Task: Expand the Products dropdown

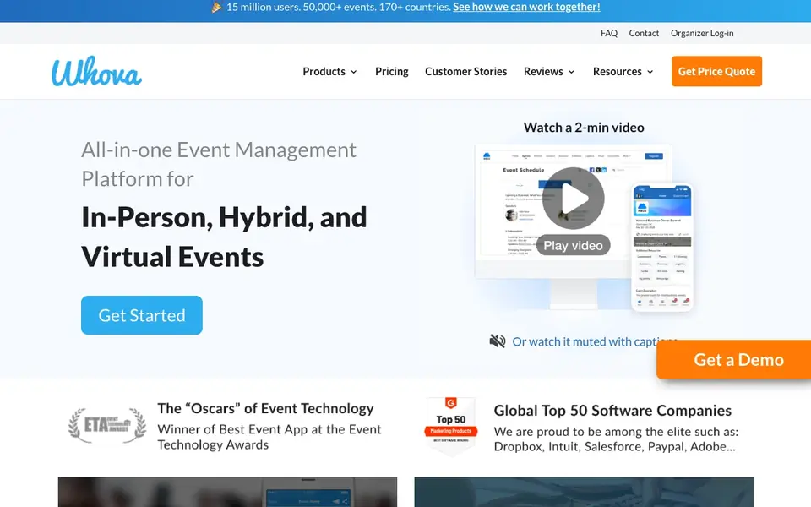Action: point(329,71)
